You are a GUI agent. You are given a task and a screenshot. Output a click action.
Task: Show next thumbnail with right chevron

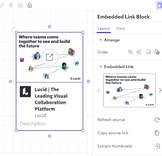tap(160, 90)
